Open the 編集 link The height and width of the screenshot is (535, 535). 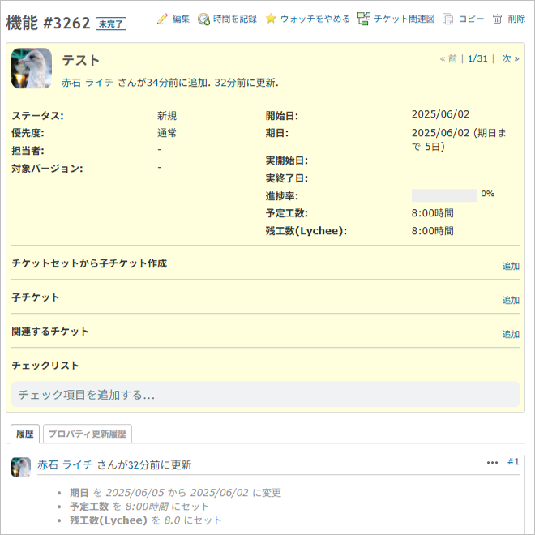[181, 19]
